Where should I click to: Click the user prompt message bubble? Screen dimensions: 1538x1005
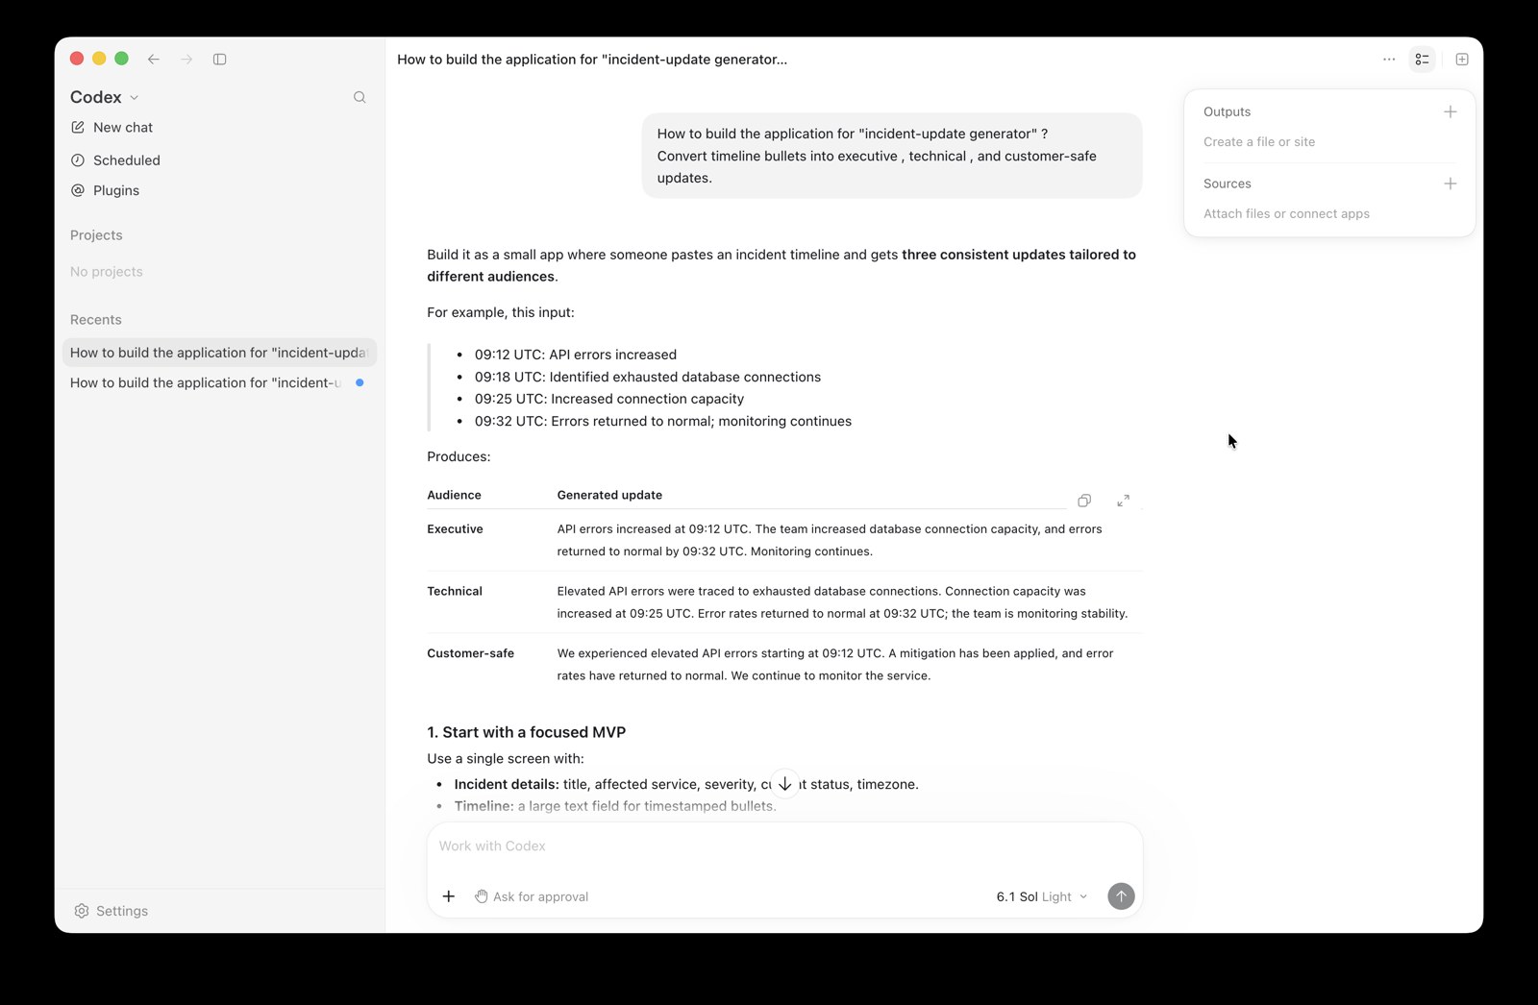pyautogui.click(x=892, y=156)
